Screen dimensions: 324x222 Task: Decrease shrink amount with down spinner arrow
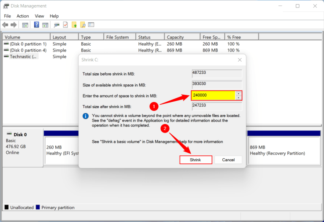coord(239,98)
